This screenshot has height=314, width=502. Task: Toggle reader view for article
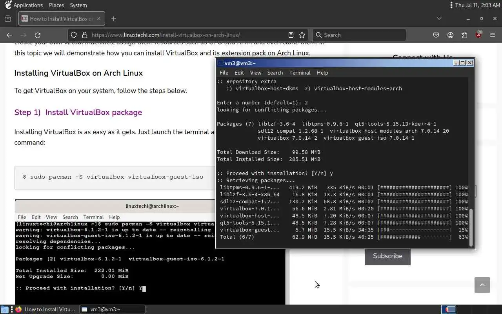(x=291, y=35)
